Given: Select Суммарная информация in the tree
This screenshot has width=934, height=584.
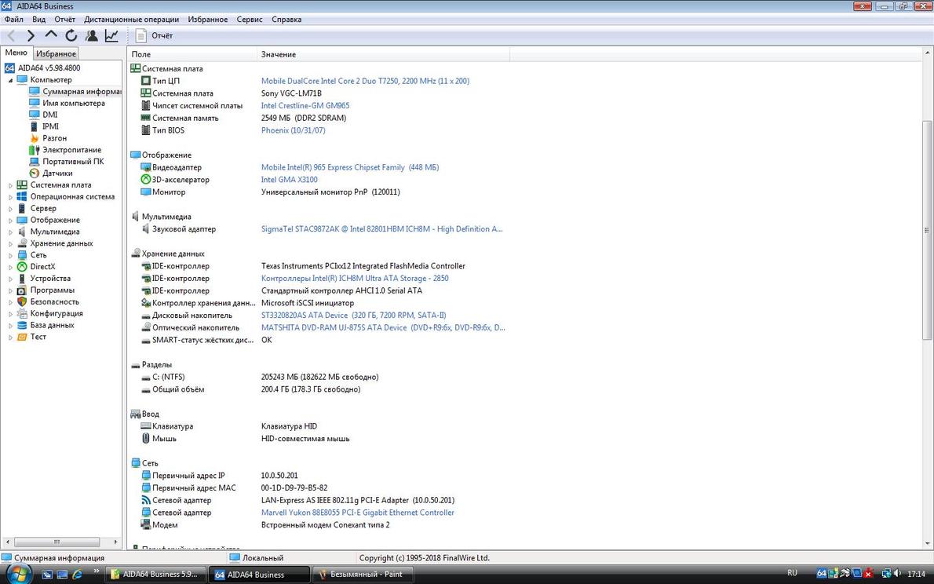Looking at the screenshot, I should [x=75, y=92].
